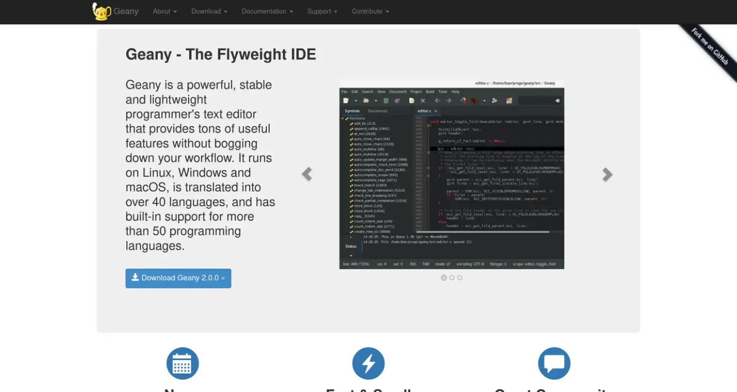Screen dimensions: 737x392
Task: Click the speech bubble community icon
Action: point(554,364)
